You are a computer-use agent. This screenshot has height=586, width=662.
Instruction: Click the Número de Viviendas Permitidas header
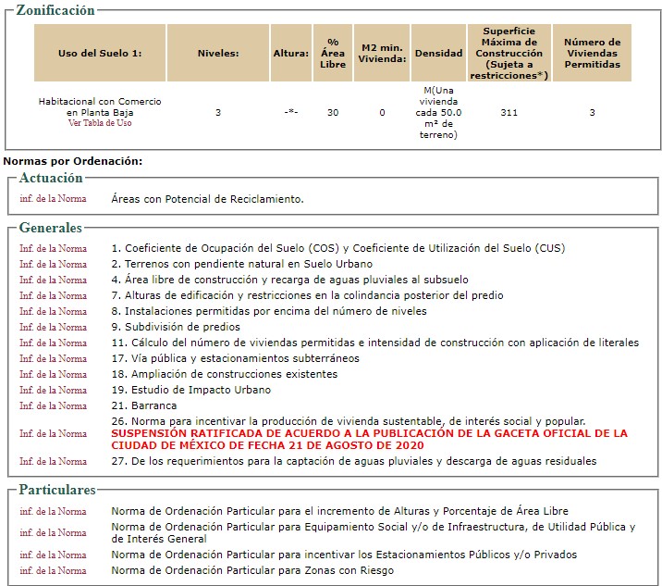click(592, 53)
